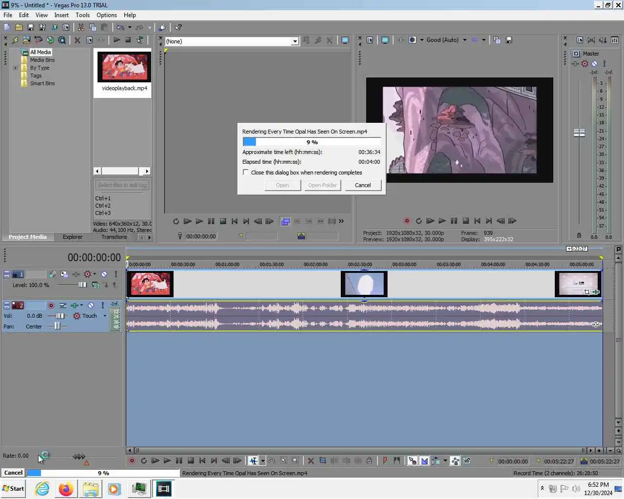624x499 pixels.
Task: Click the Save project floppy icon
Action: pos(30,27)
